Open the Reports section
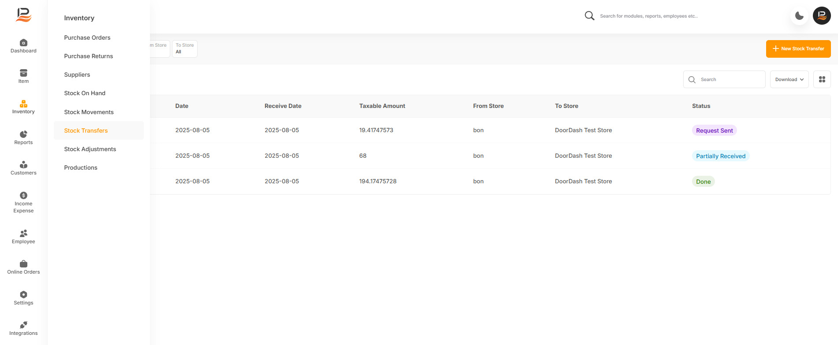 coord(23,137)
